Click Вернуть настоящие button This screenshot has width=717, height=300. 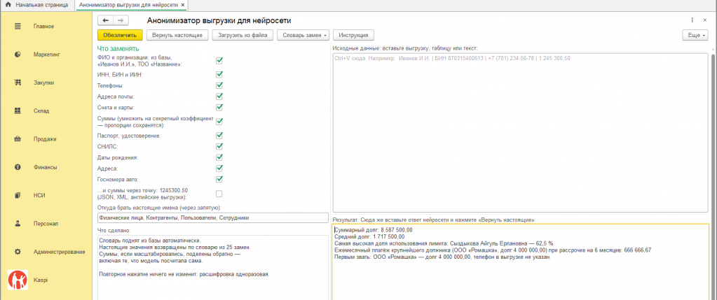[178, 35]
